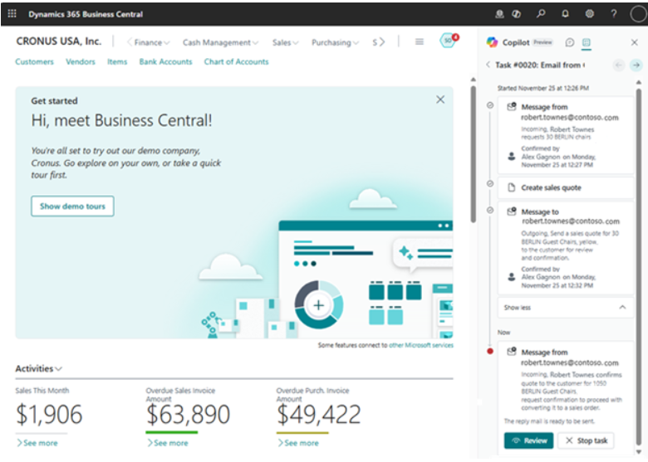Open Customers list
Image resolution: width=648 pixels, height=462 pixels.
tap(34, 61)
